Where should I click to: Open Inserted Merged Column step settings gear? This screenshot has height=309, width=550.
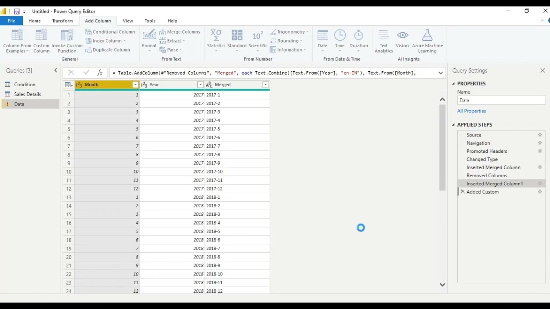pyautogui.click(x=540, y=167)
